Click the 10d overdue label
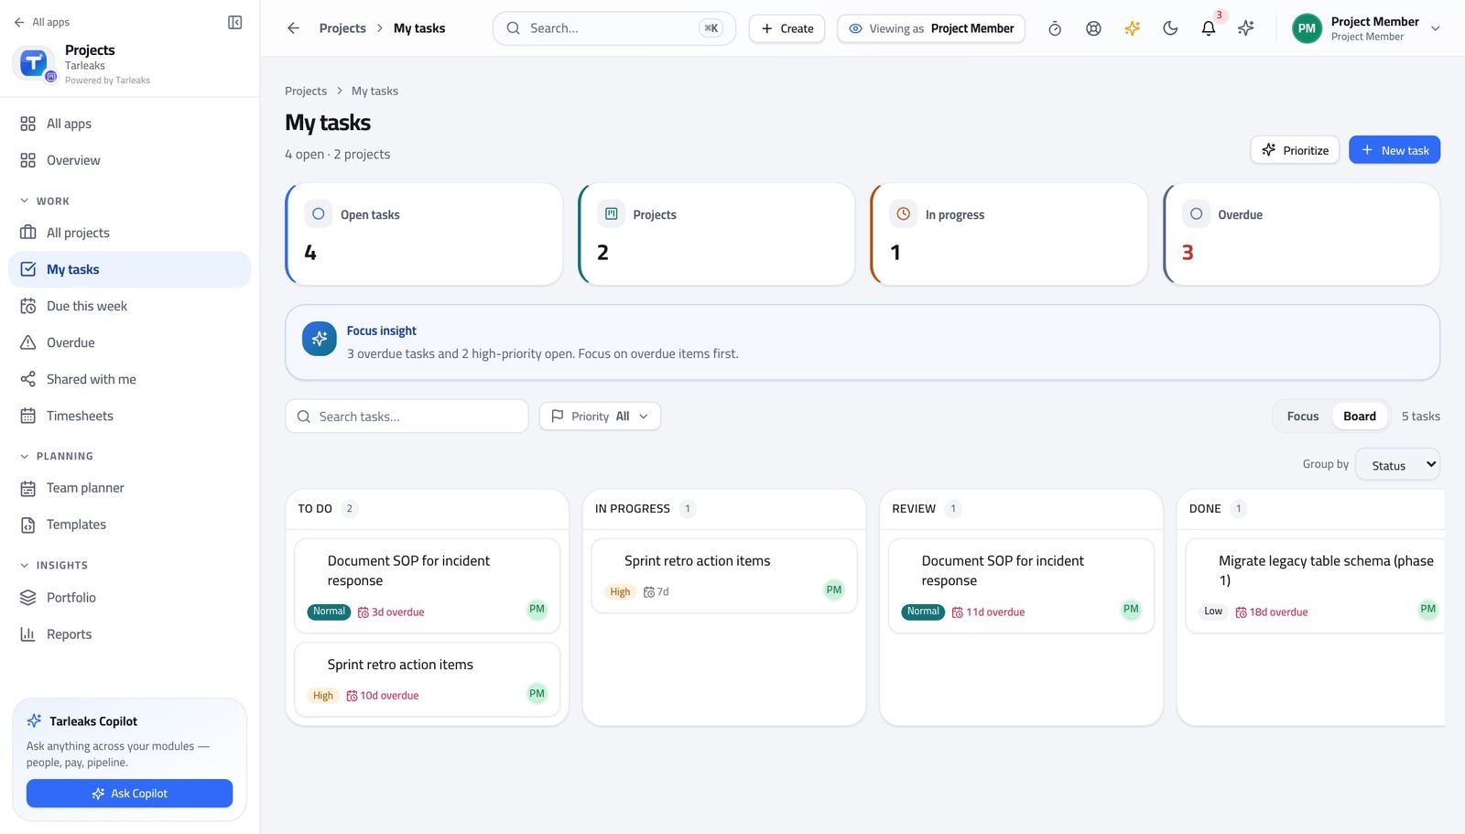 click(x=383, y=696)
